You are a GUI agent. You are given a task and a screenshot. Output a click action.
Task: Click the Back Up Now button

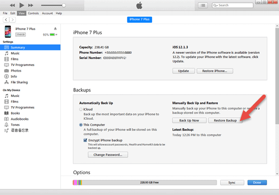click(x=189, y=120)
